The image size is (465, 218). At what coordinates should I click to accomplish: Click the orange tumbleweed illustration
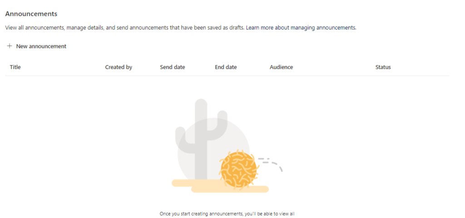pyautogui.click(x=239, y=170)
